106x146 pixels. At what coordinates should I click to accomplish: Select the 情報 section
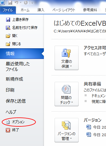point(22,53)
